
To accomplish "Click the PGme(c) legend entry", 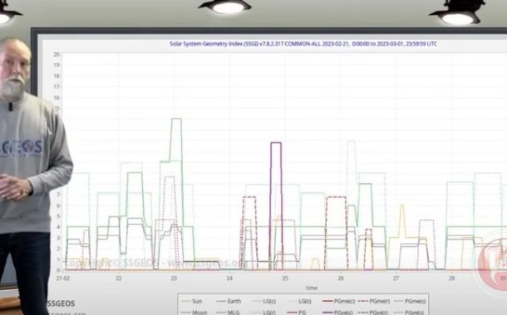I will click(x=338, y=301).
